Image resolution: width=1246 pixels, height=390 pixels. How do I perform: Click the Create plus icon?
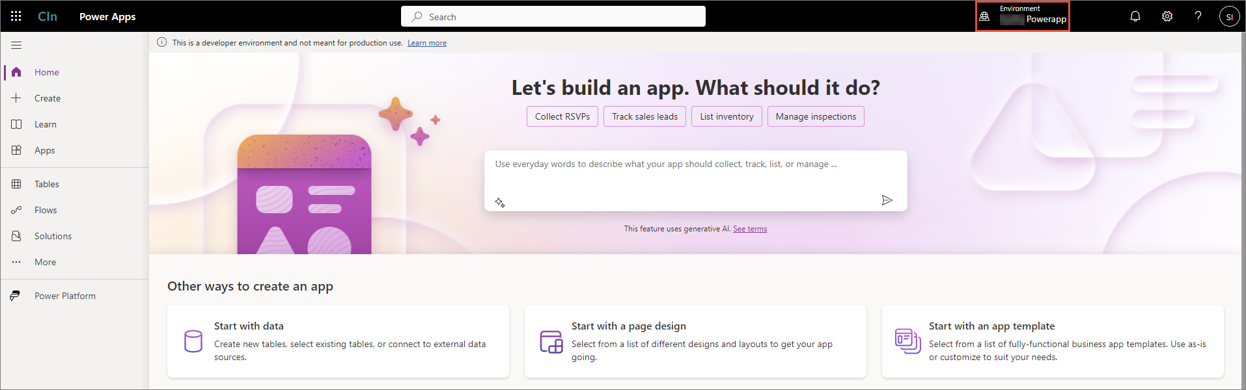16,98
